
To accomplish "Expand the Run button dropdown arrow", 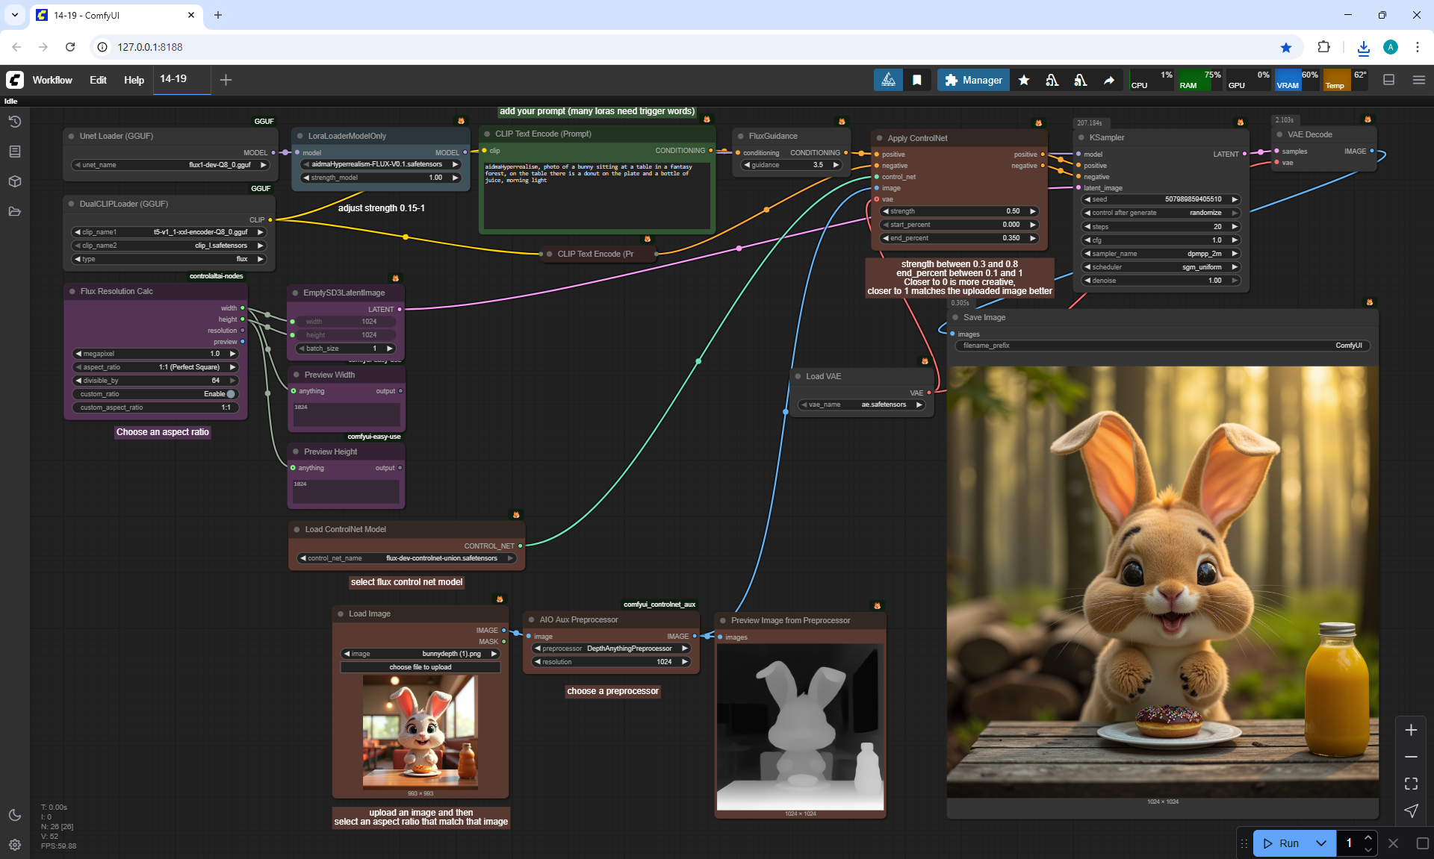I will tap(1320, 843).
